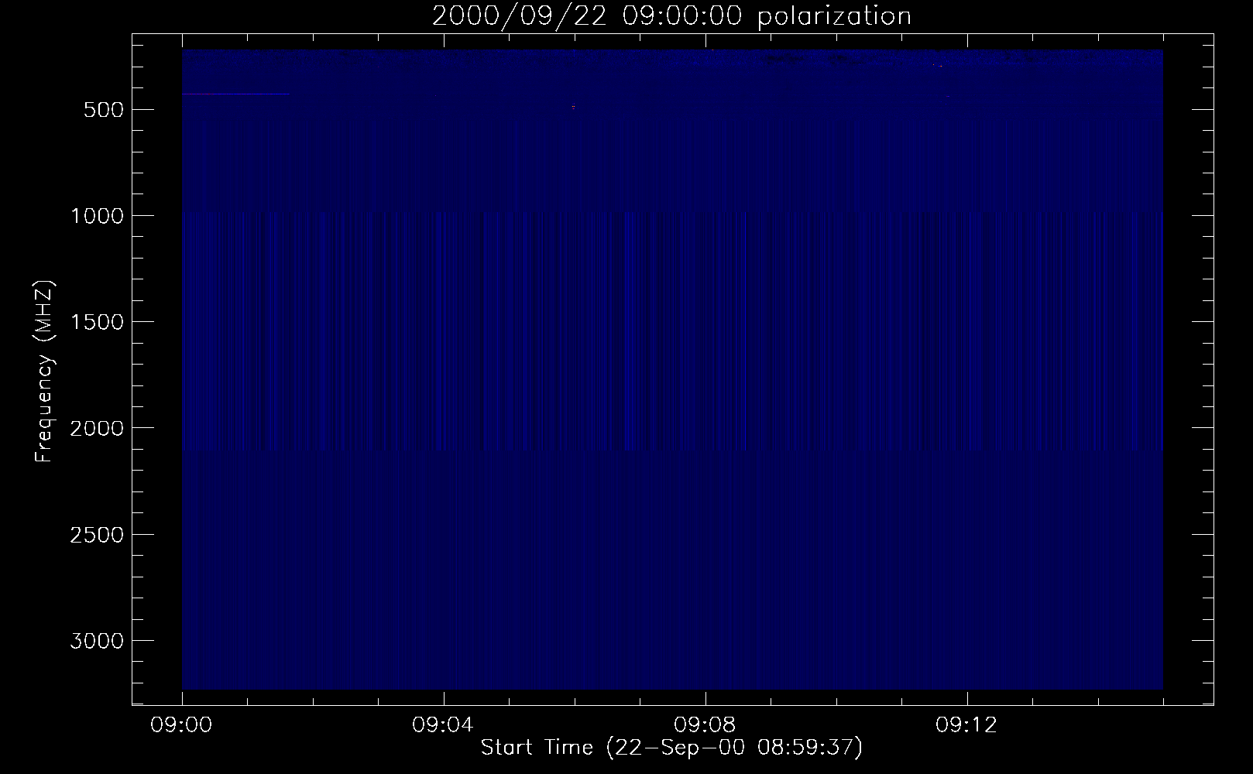Image resolution: width=1253 pixels, height=774 pixels.
Task: Click the 09:12 time tick label
Action: click(x=967, y=725)
